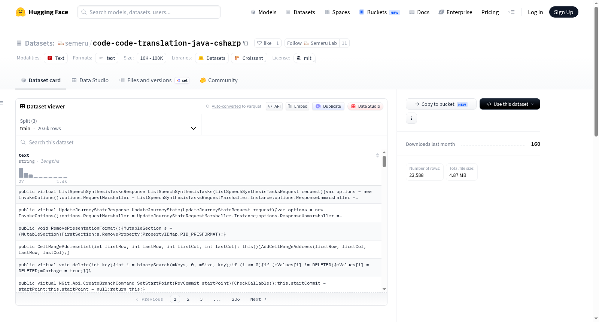Click the text column sort icon
599x322 pixels.
click(x=377, y=155)
